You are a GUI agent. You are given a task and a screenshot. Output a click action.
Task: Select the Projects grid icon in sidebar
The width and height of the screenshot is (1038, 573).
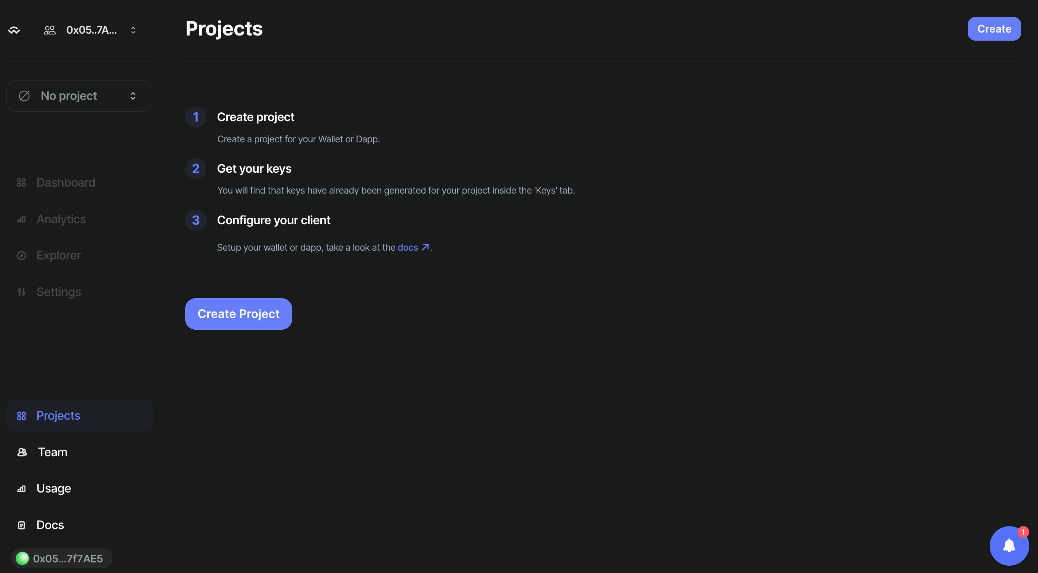click(x=22, y=415)
